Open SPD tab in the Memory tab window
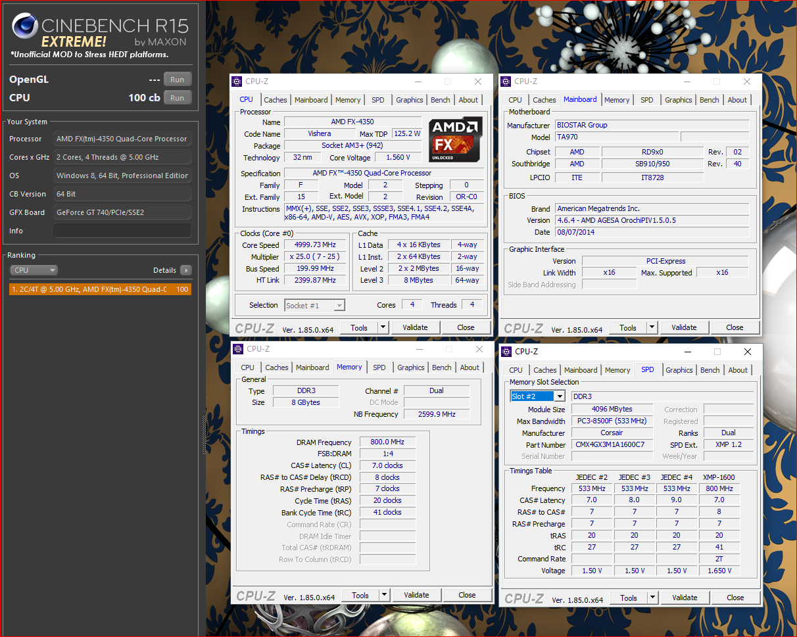The image size is (797, 637). pyautogui.click(x=379, y=367)
